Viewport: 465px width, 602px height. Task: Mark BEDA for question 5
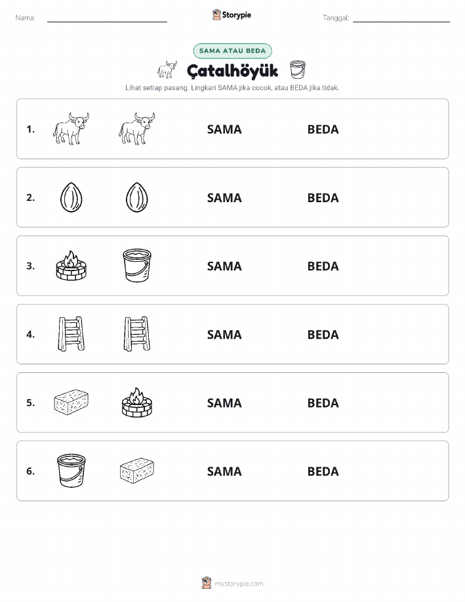[323, 402]
